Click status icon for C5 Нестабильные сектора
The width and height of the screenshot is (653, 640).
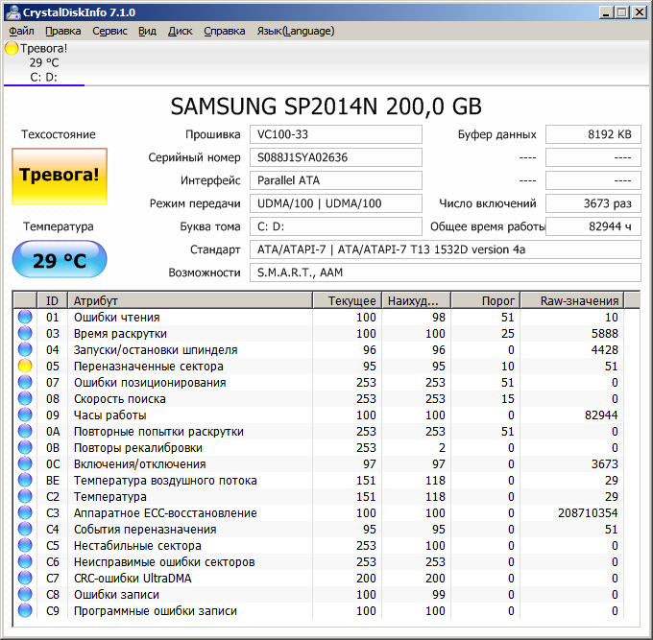pos(25,545)
